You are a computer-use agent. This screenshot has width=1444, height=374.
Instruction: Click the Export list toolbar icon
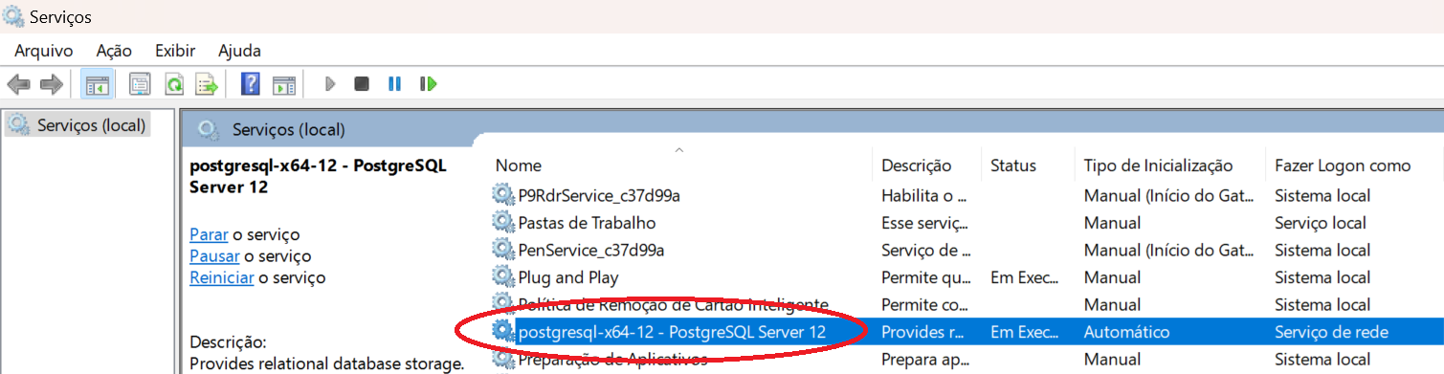[207, 84]
